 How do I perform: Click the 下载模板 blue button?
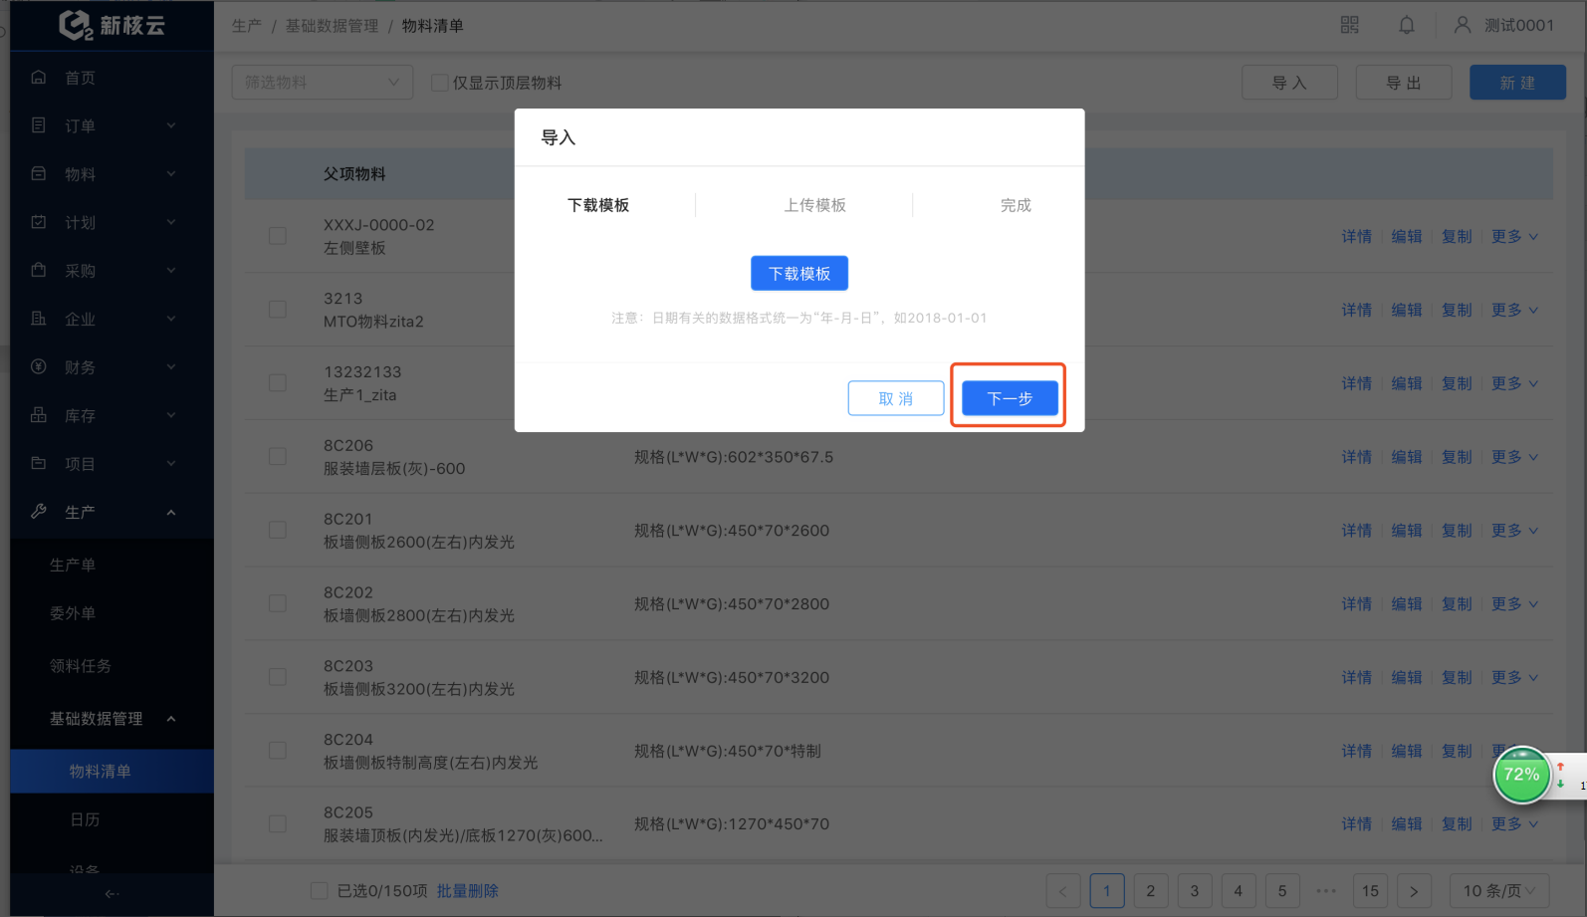799,273
